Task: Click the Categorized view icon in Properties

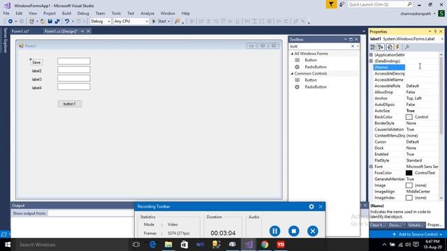Action: (x=373, y=47)
